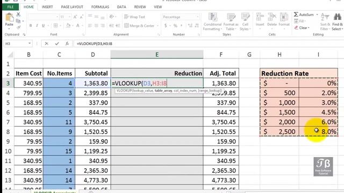Increase indent in Alignment group
This screenshot has width=344, height=193.
click(x=118, y=26)
